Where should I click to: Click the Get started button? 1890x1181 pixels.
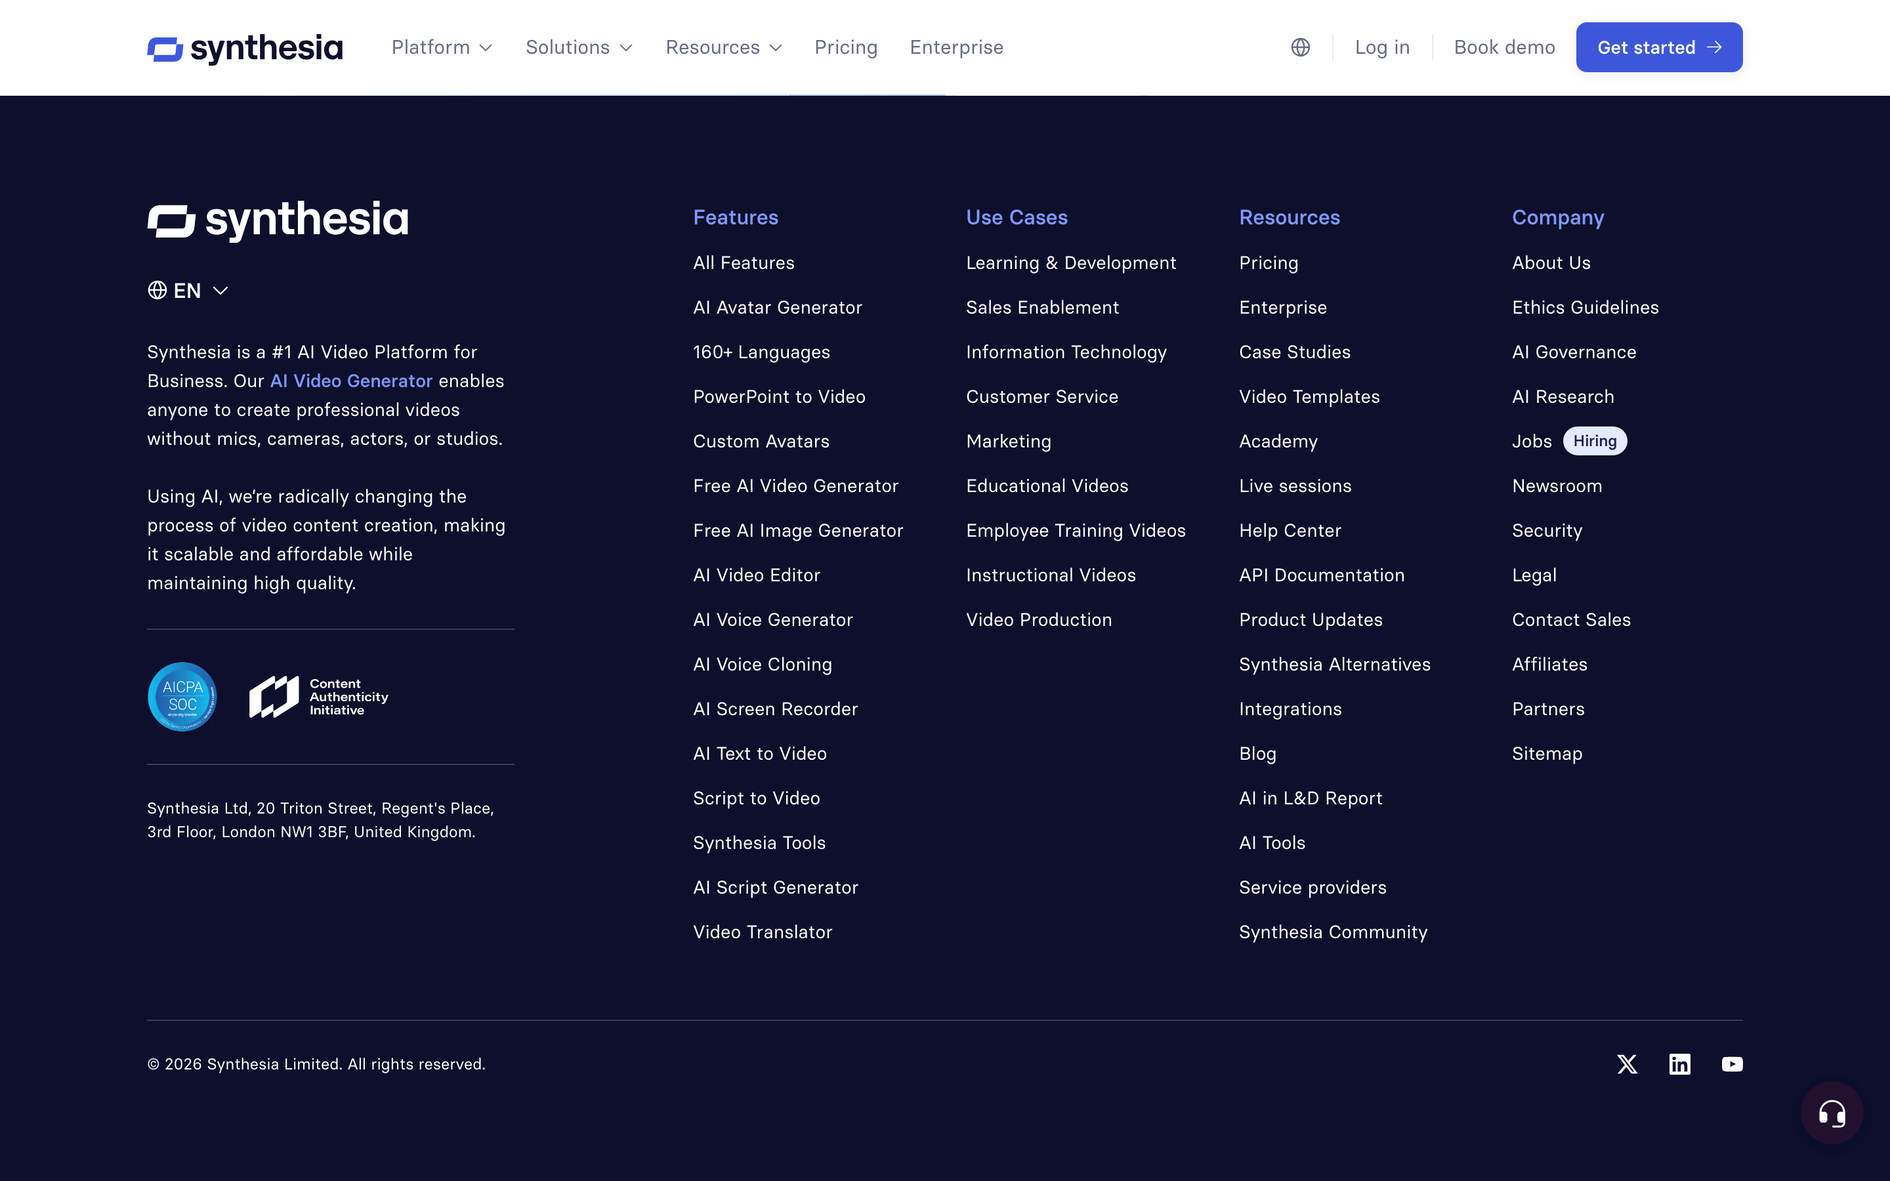click(1659, 47)
